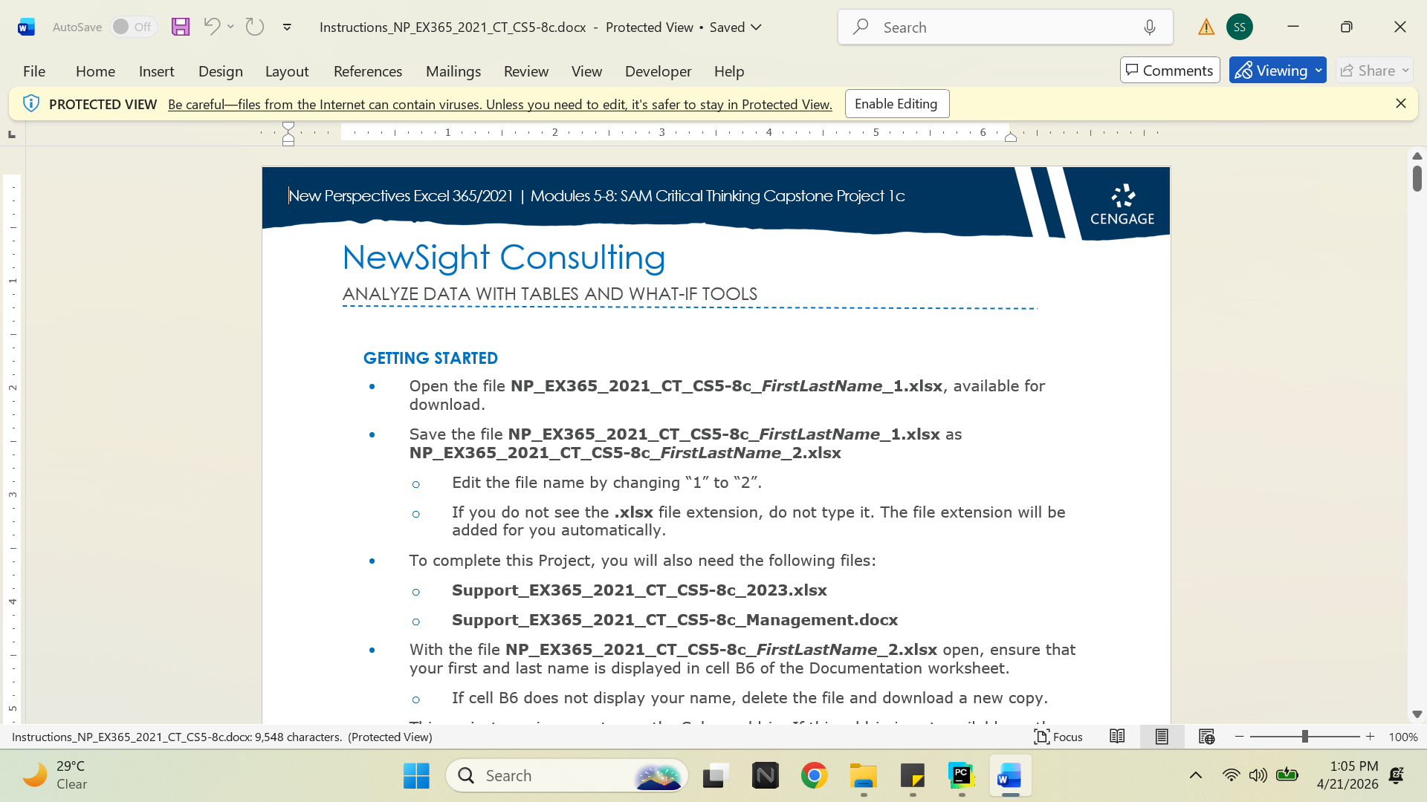Screen dimensions: 1427x802
Task: Click the Protected View warning link text
Action: tap(499, 105)
